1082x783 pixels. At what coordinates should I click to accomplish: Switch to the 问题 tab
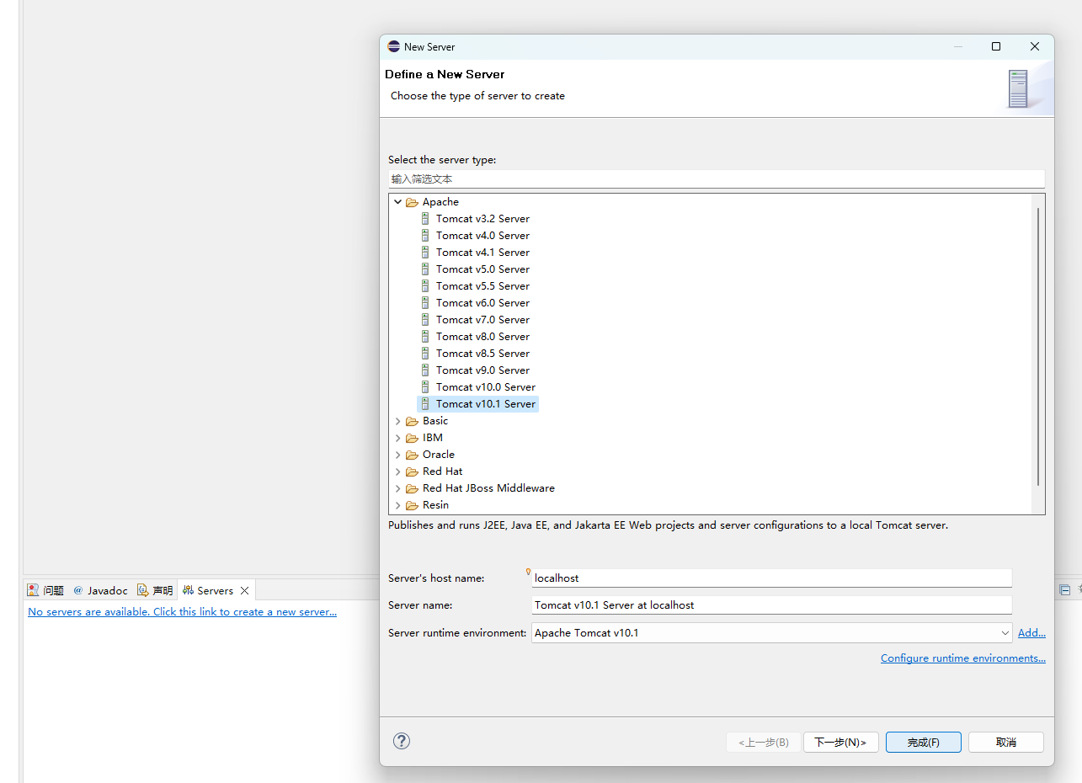coord(45,590)
